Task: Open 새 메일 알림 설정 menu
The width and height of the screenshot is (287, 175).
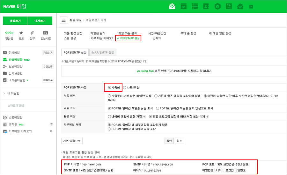Action: [220, 33]
